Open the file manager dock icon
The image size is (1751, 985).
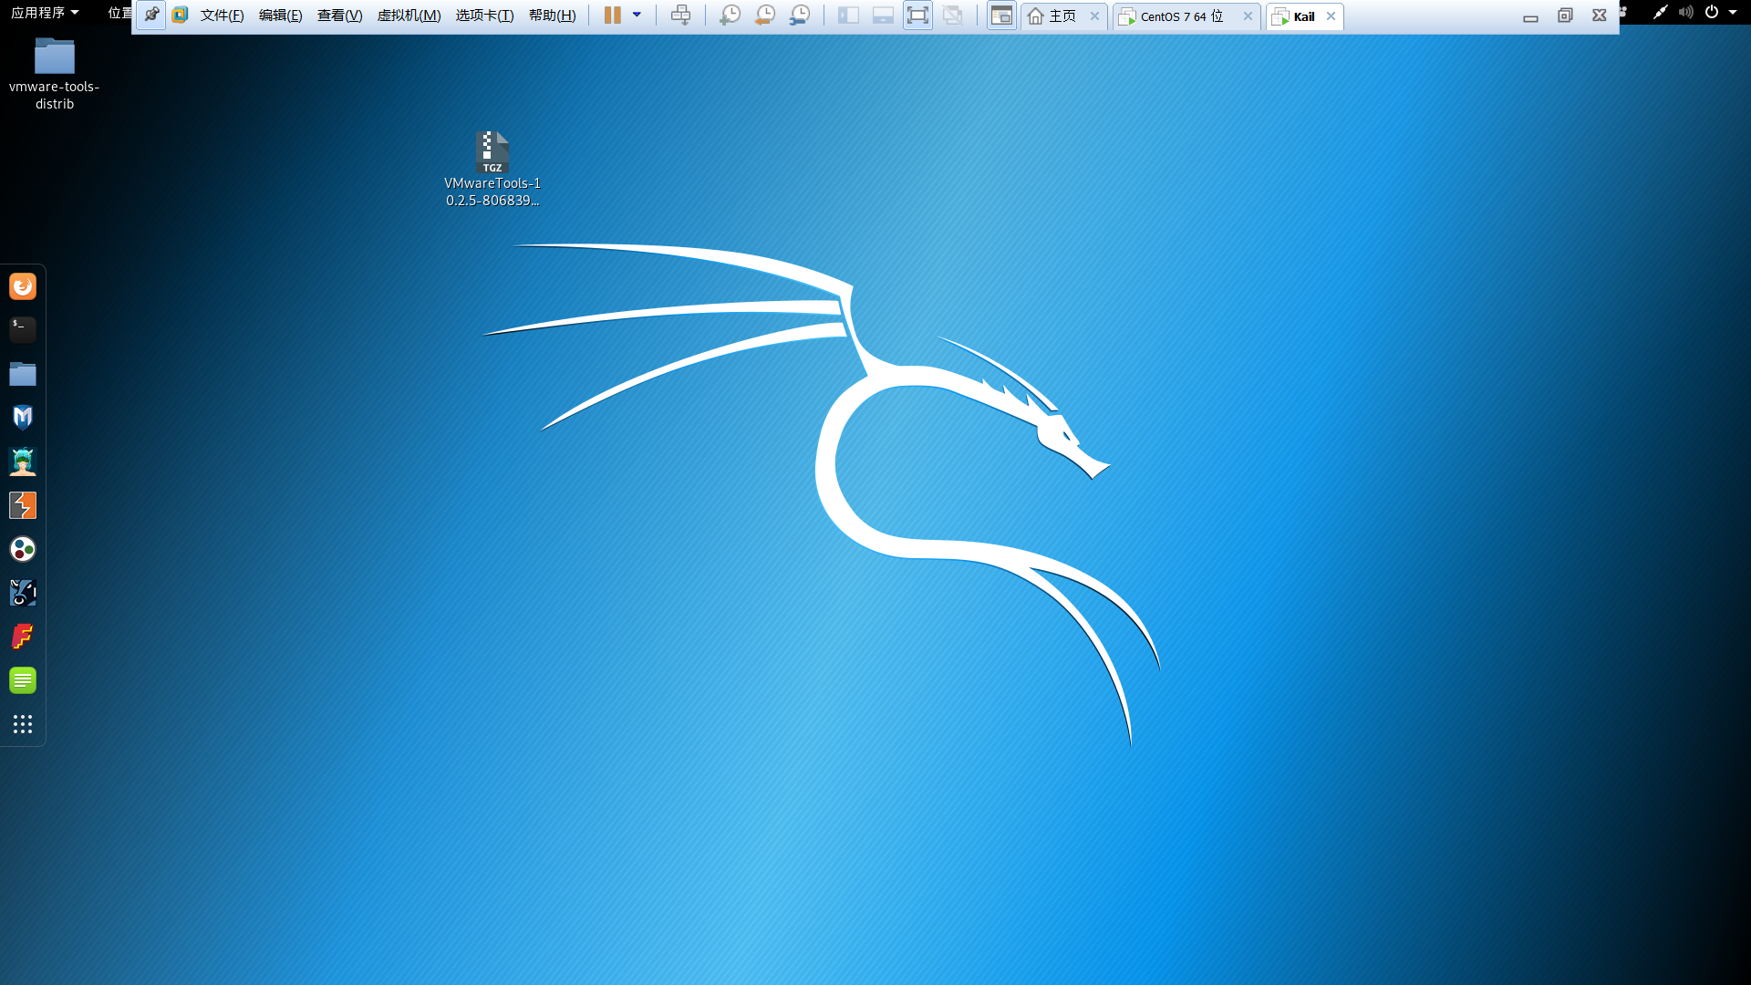pyautogui.click(x=23, y=373)
